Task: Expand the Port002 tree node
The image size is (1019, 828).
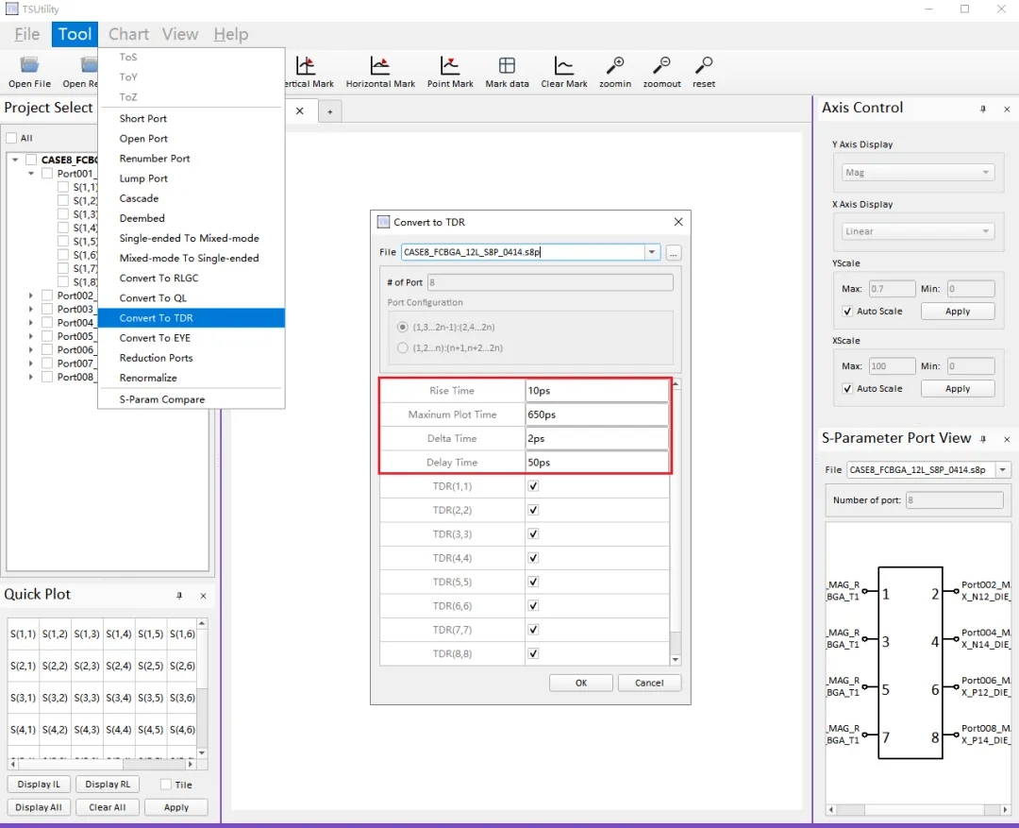Action: (31, 296)
